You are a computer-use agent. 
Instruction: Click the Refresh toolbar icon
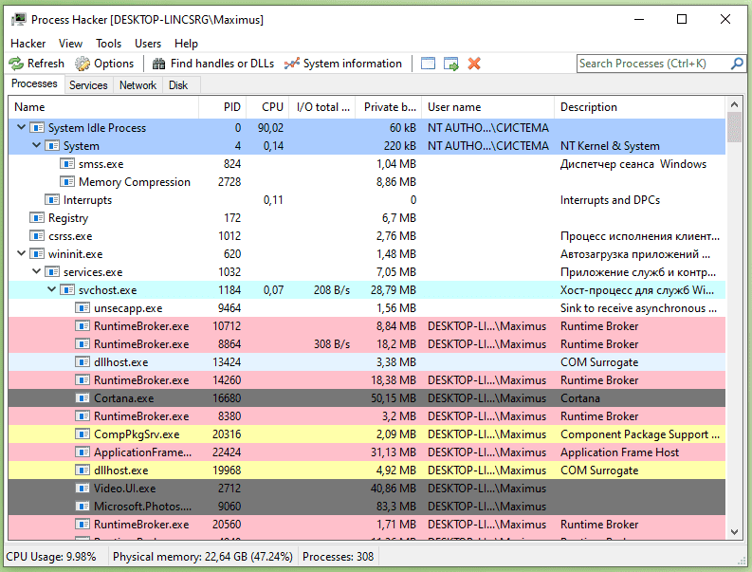[16, 64]
